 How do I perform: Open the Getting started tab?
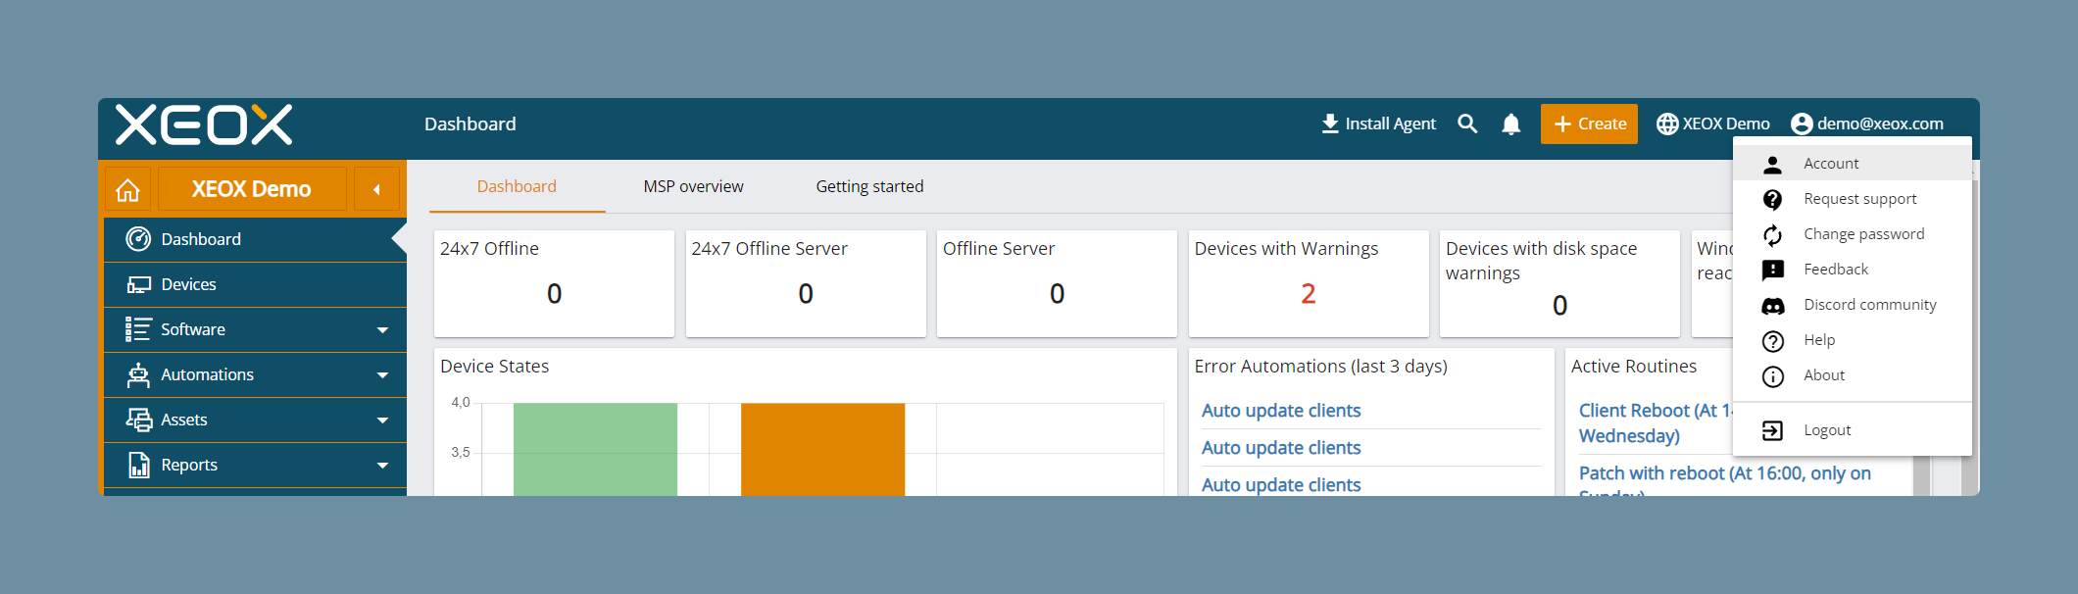coord(869,186)
